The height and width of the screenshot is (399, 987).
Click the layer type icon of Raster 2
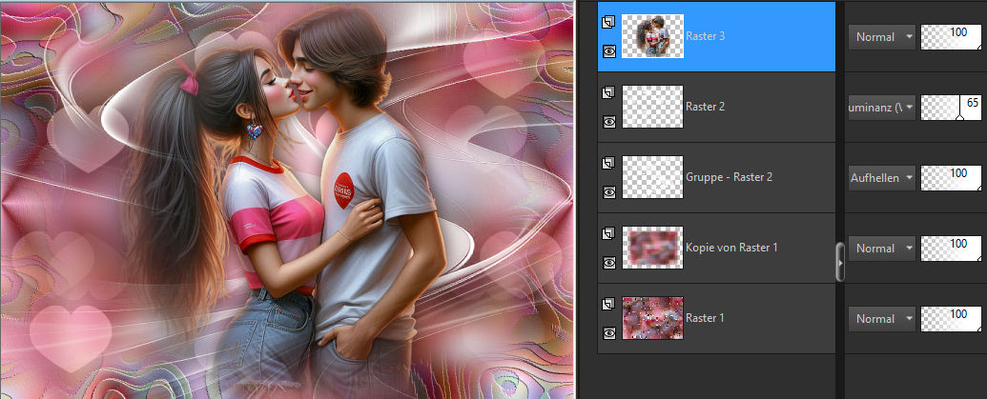tap(608, 92)
